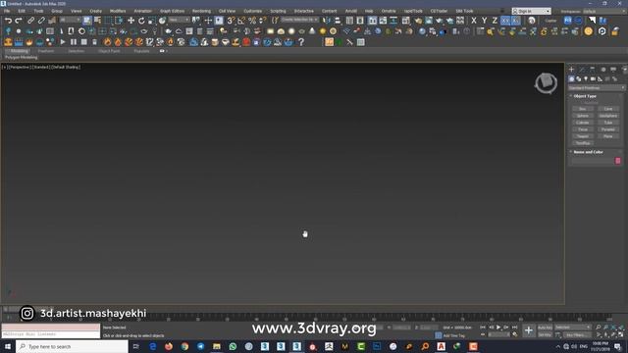Image resolution: width=628 pixels, height=353 pixels.
Task: Click the ViewCube in the viewport
Action: tap(546, 82)
